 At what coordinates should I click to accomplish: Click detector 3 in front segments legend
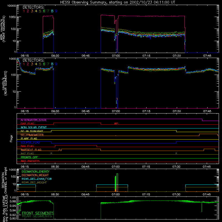point(32,11)
